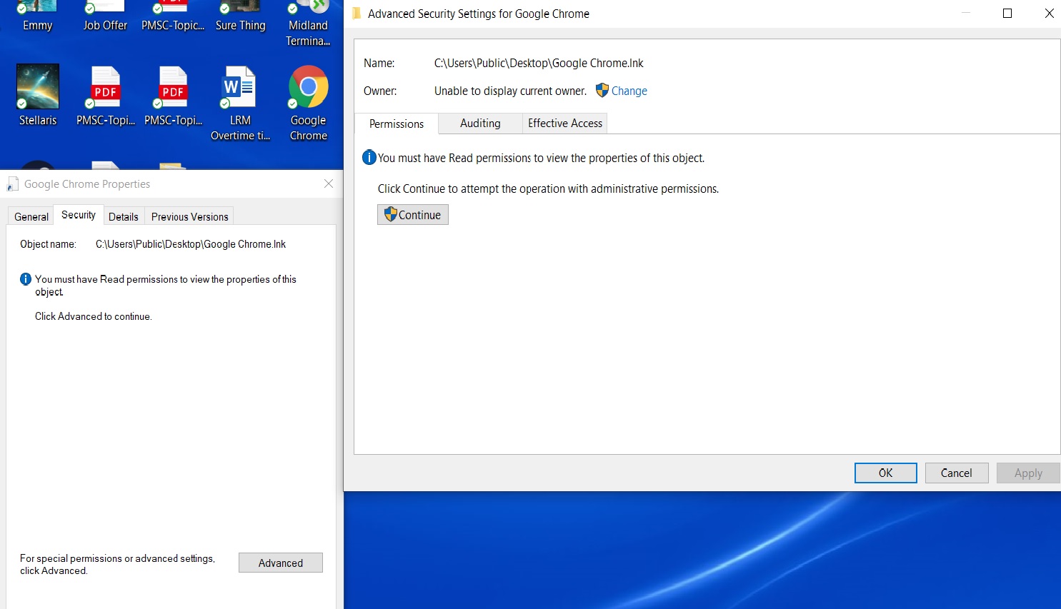Confirm with the OK button

886,473
